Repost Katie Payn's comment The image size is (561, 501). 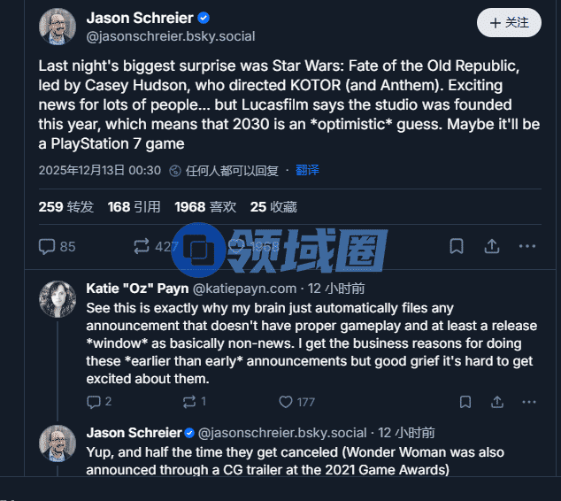(x=193, y=402)
